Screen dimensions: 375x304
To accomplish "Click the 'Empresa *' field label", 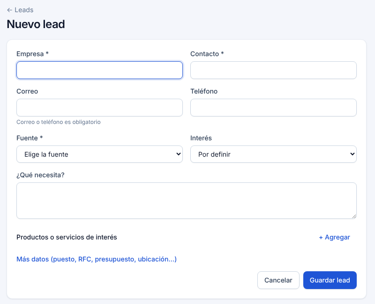I will click(x=32, y=54).
